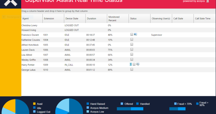Screen dimensions: 216x114
Task: Click the 89% monitored percent cell
Action: tap(110, 70)
